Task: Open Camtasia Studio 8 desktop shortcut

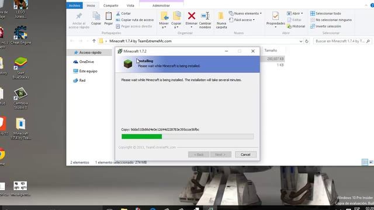Action: click(20, 99)
